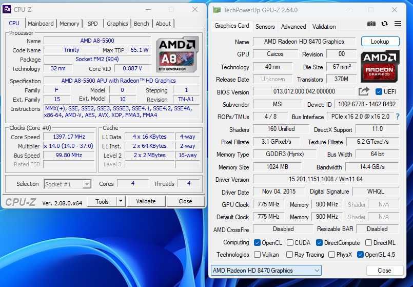
Task: Open the Socket #1 selection dropdown
Action: pos(67,184)
